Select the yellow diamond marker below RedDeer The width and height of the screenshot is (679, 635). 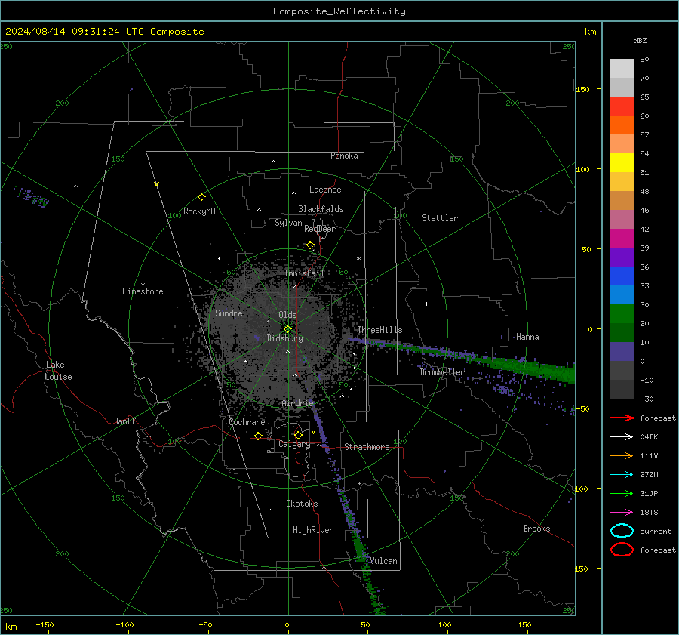(311, 245)
